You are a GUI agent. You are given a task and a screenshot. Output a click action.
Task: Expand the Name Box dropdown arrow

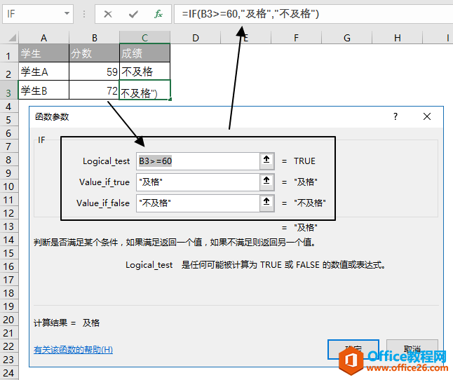point(67,13)
